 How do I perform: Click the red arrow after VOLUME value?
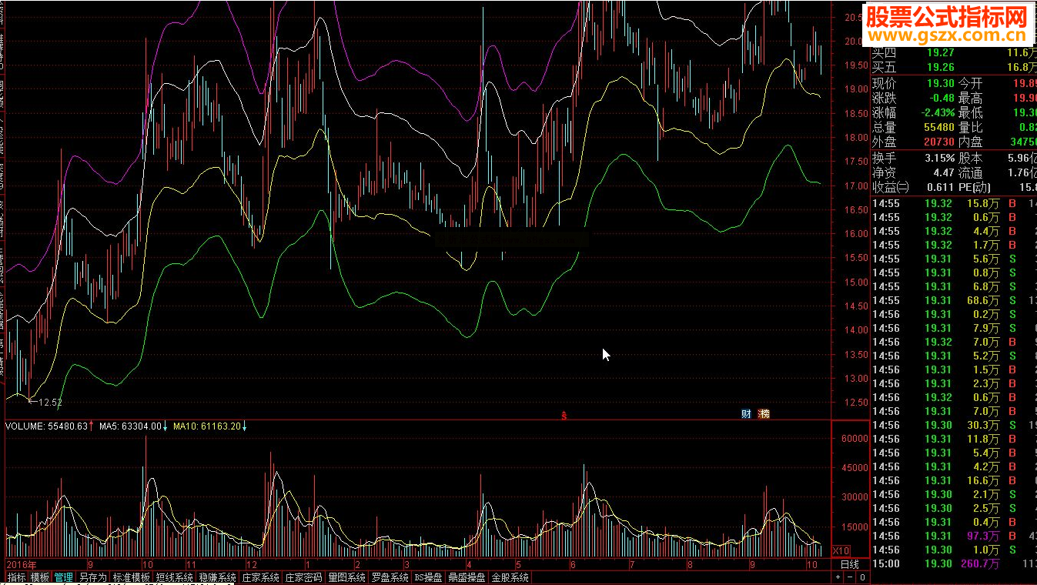point(92,426)
